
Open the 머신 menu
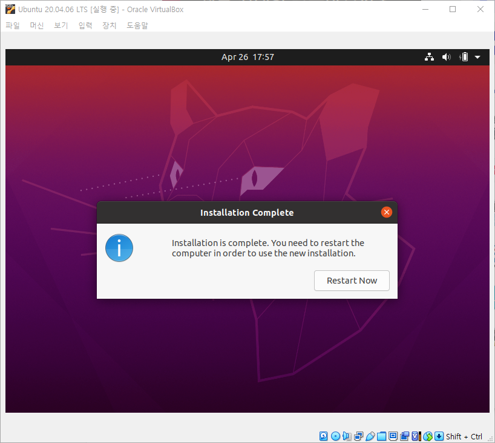[x=37, y=25]
